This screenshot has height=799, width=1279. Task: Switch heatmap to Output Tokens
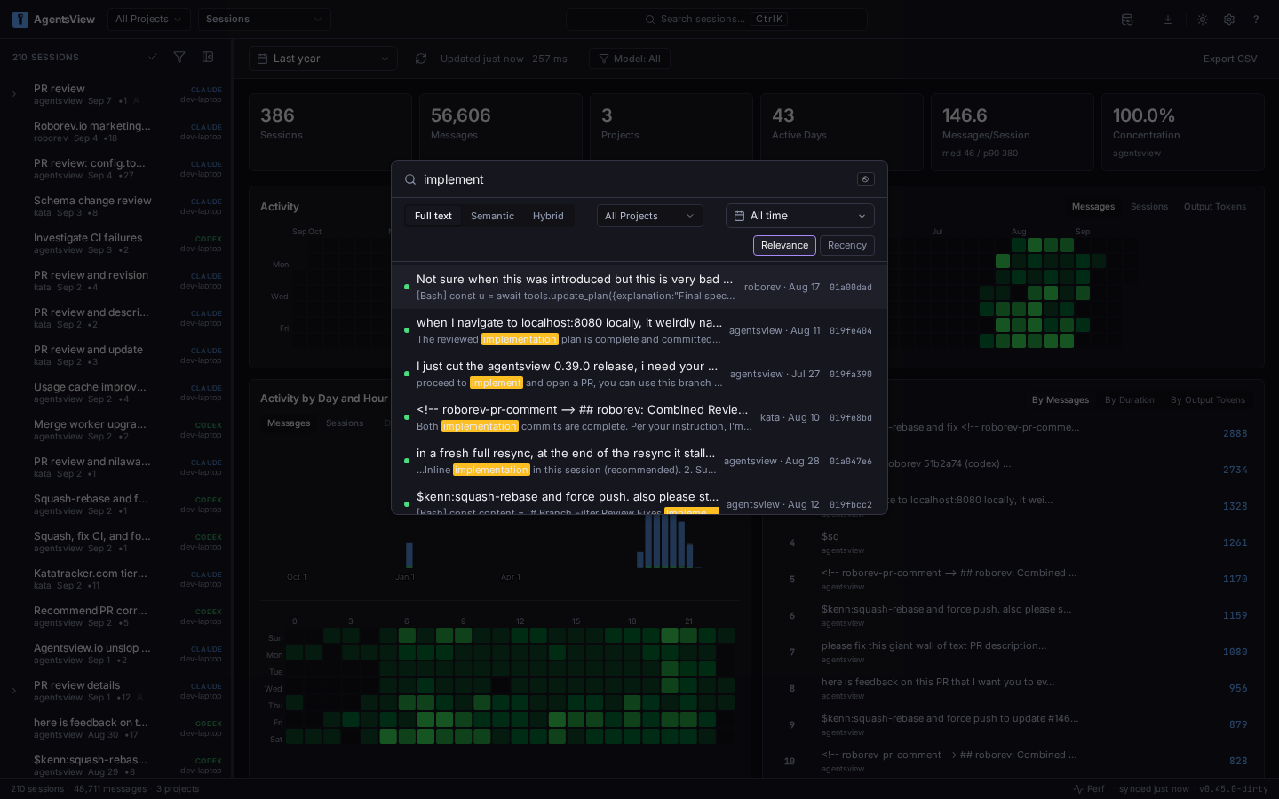[x=1215, y=207]
